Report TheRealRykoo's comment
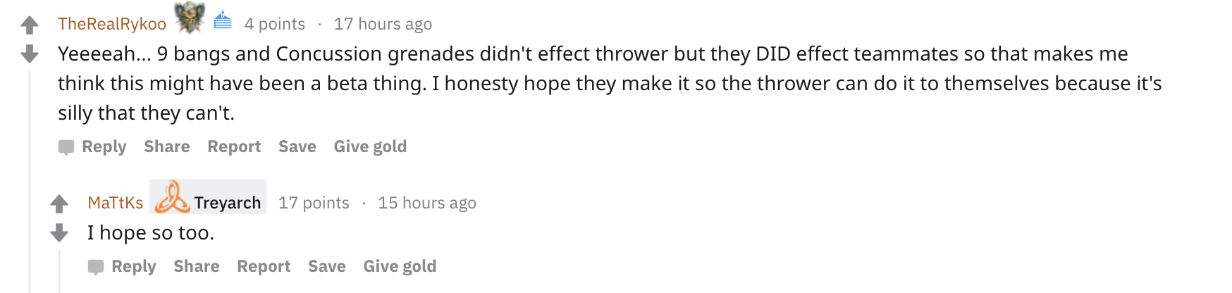 click(234, 146)
